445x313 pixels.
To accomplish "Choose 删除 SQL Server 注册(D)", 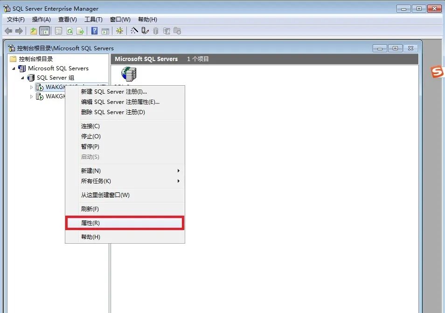I will point(125,112).
